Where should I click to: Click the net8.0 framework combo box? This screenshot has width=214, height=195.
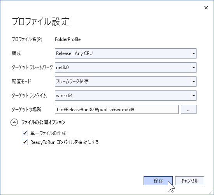tap(126, 67)
